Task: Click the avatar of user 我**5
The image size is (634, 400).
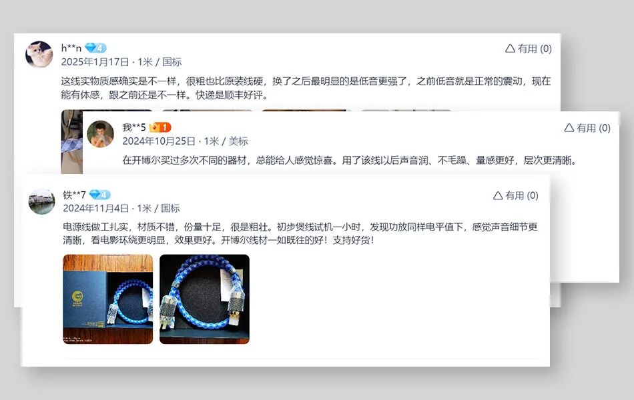Action: click(101, 134)
